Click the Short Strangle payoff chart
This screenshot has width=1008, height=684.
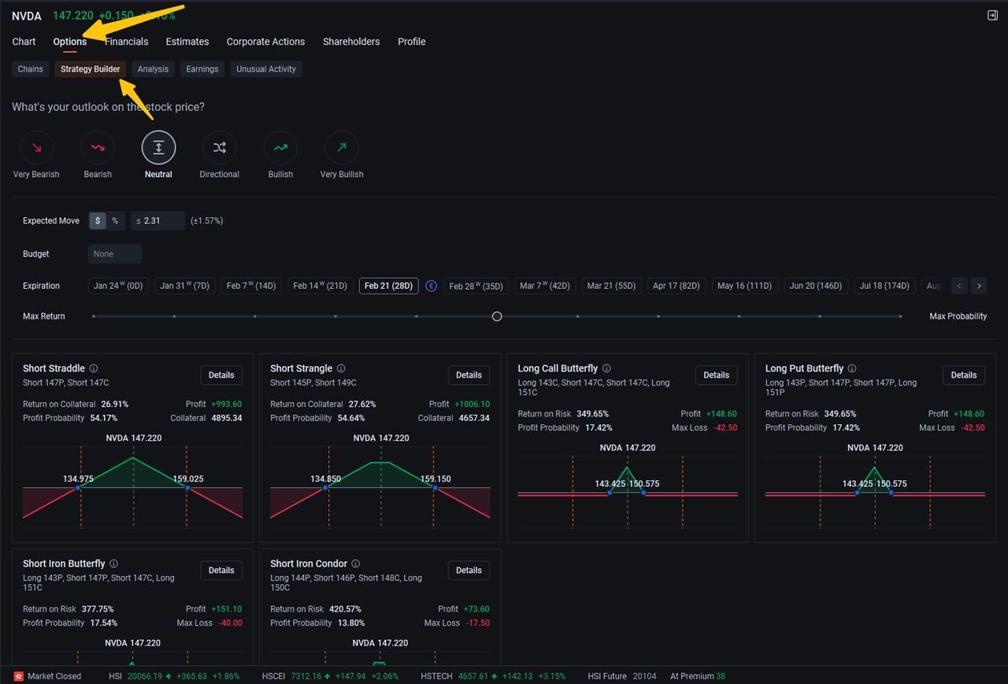[380, 488]
